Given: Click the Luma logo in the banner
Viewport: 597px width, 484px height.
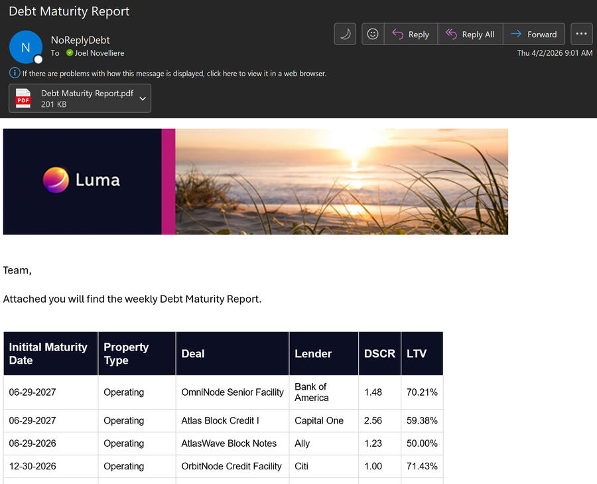Looking at the screenshot, I should [x=82, y=181].
